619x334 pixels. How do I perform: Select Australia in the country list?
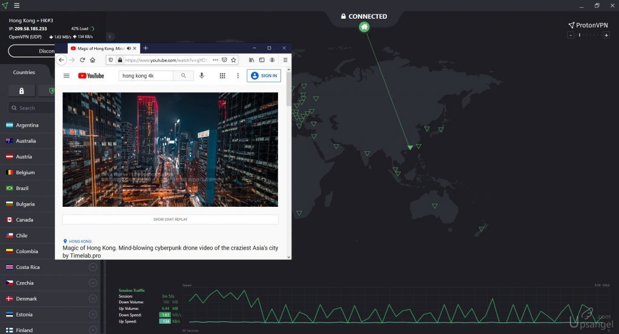pyautogui.click(x=28, y=141)
